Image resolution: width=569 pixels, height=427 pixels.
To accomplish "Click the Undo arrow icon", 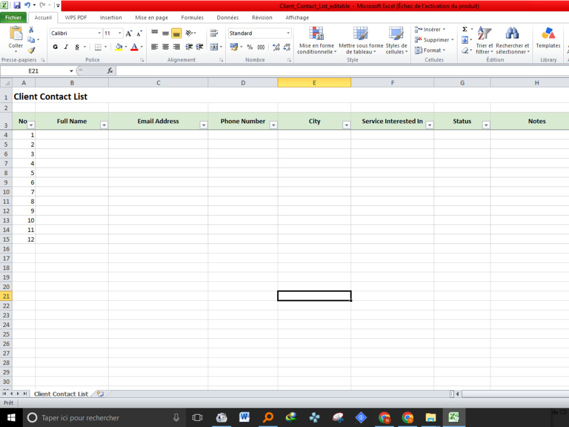I will pos(27,6).
